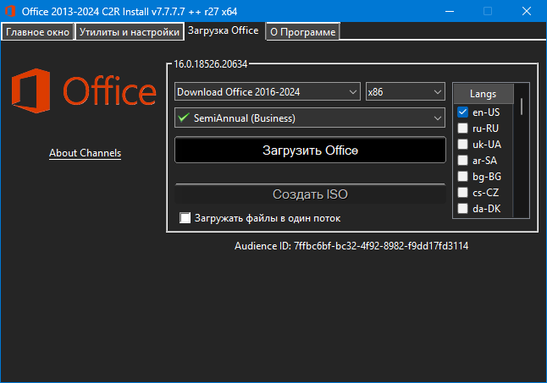This screenshot has width=547, height=383.
Task: Expand the x86 architecture dropdown
Action: click(405, 91)
